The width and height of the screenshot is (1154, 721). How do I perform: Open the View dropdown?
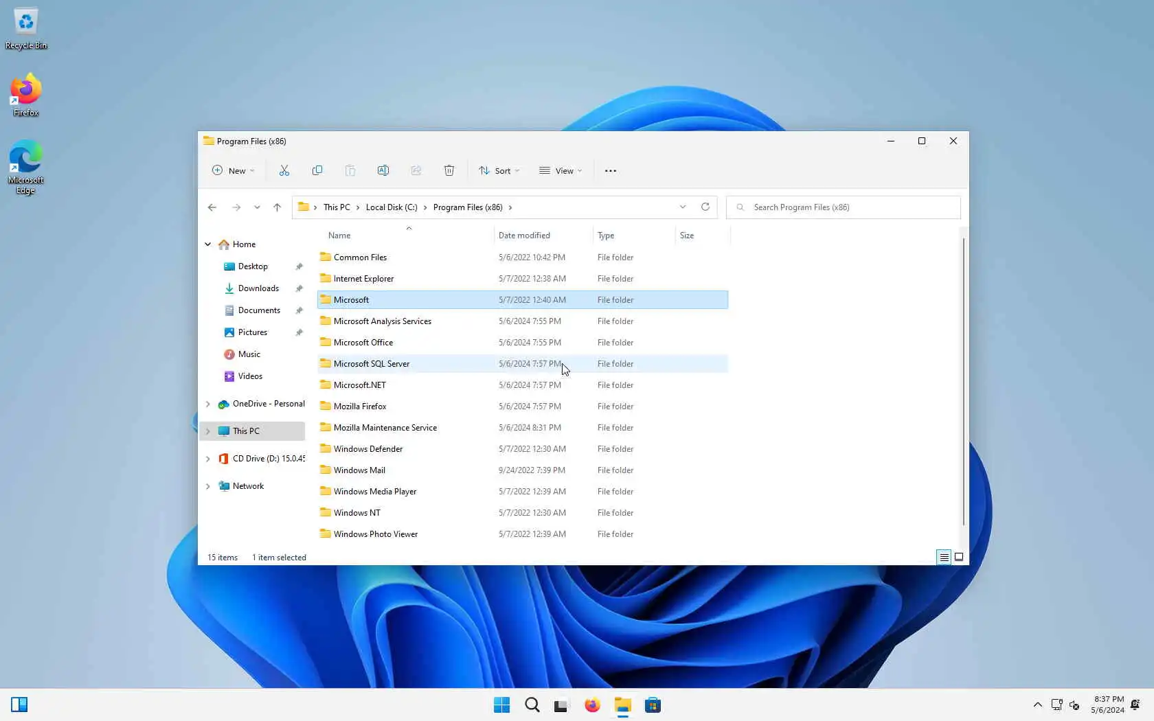(561, 170)
